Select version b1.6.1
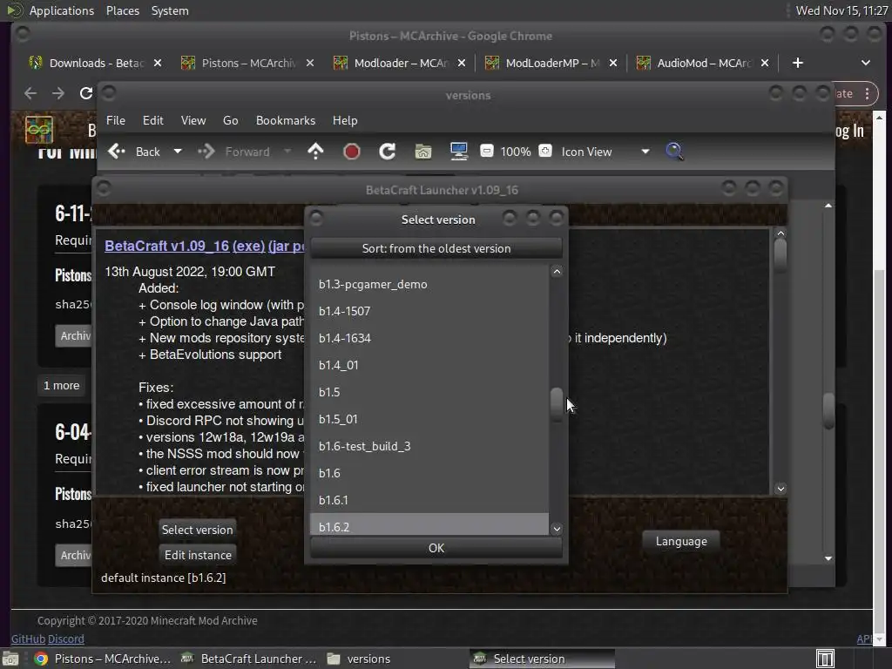 (429, 500)
